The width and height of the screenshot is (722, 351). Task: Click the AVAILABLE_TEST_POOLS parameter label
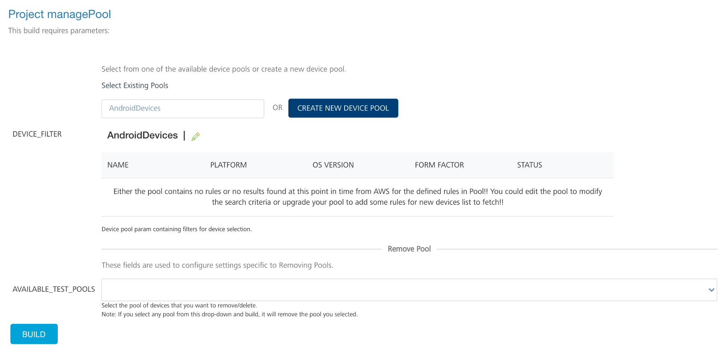pyautogui.click(x=54, y=289)
